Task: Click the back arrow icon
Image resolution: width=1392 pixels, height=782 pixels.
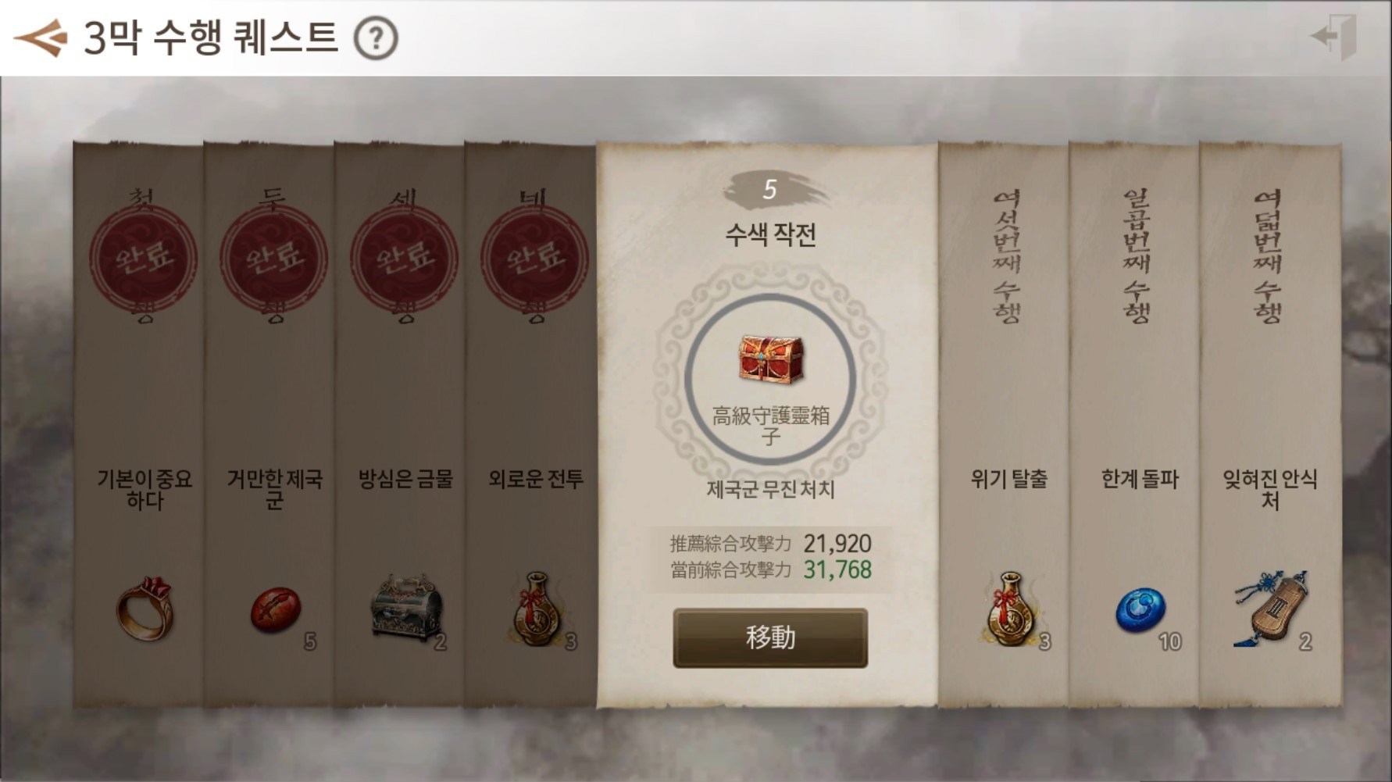Action: [41, 37]
